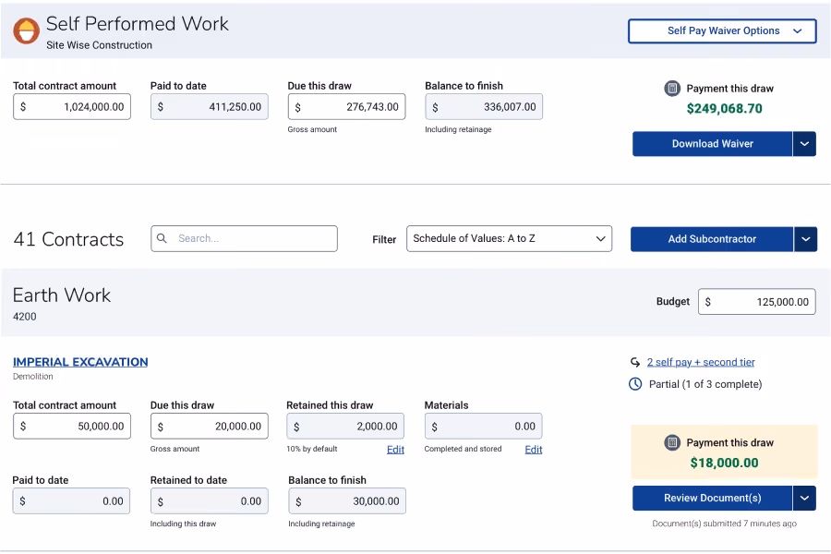Click the Site Wise Construction subtitle
Viewport: 831px width, 554px height.
pos(99,45)
